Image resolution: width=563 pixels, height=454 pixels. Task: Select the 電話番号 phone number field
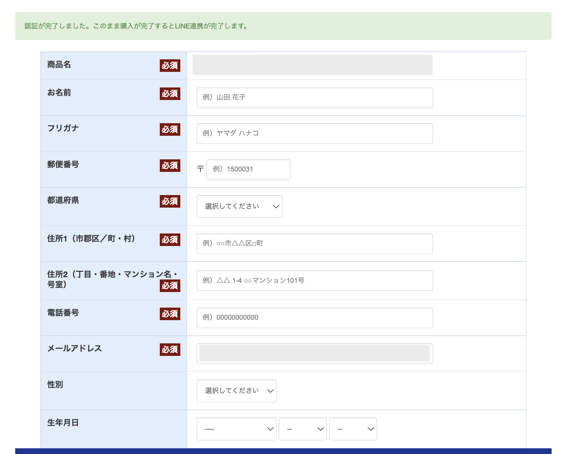click(314, 318)
